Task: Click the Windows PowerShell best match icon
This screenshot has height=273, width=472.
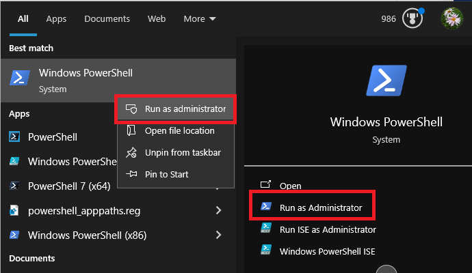Action: pyautogui.click(x=20, y=78)
